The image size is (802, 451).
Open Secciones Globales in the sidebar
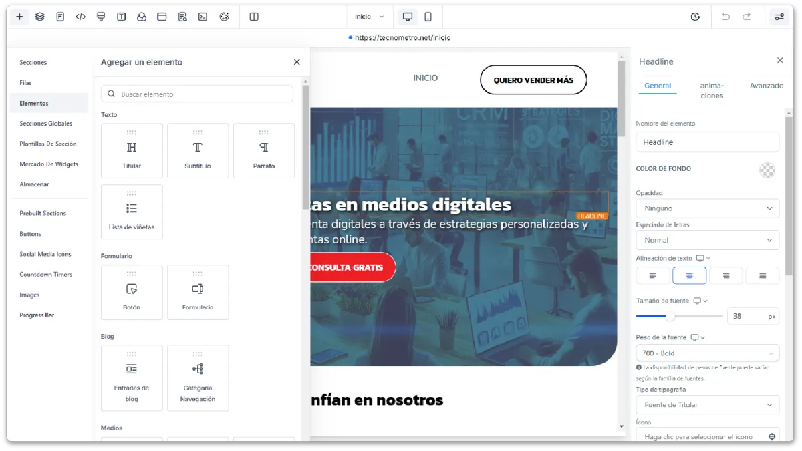[x=46, y=124]
